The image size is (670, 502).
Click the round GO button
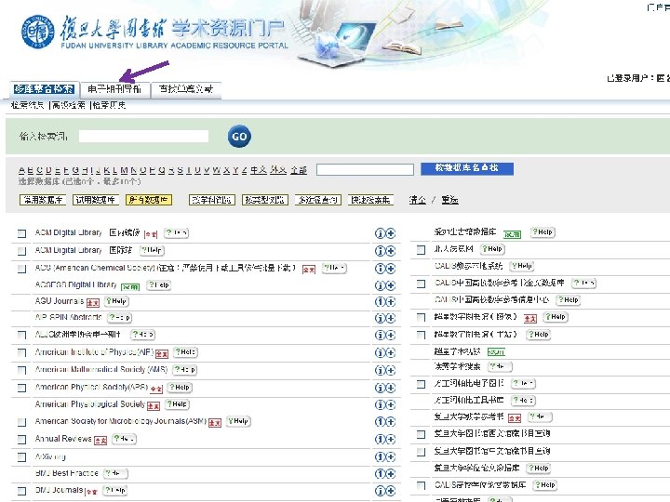point(239,137)
